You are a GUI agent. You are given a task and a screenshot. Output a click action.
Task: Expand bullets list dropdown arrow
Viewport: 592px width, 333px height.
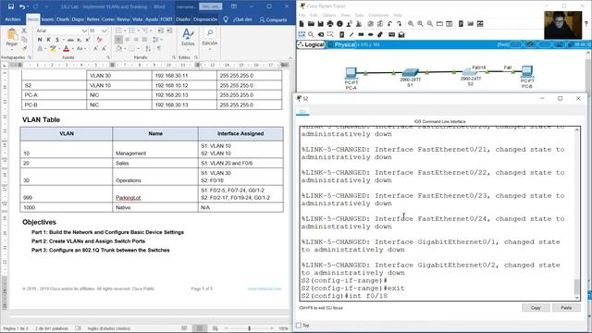(x=124, y=31)
